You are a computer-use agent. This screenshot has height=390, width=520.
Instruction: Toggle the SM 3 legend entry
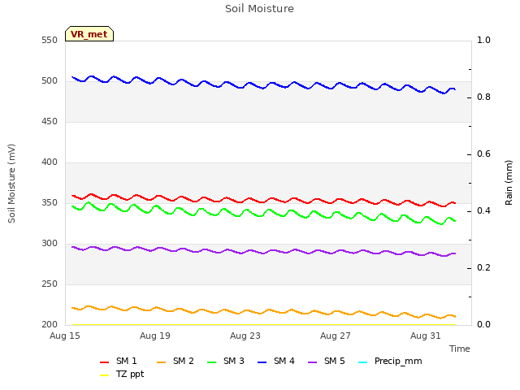pyautogui.click(x=226, y=361)
